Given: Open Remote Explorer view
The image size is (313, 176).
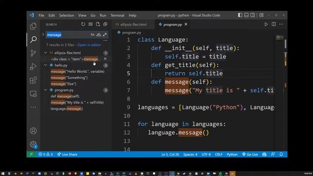Looking at the screenshot, I should 33,94.
